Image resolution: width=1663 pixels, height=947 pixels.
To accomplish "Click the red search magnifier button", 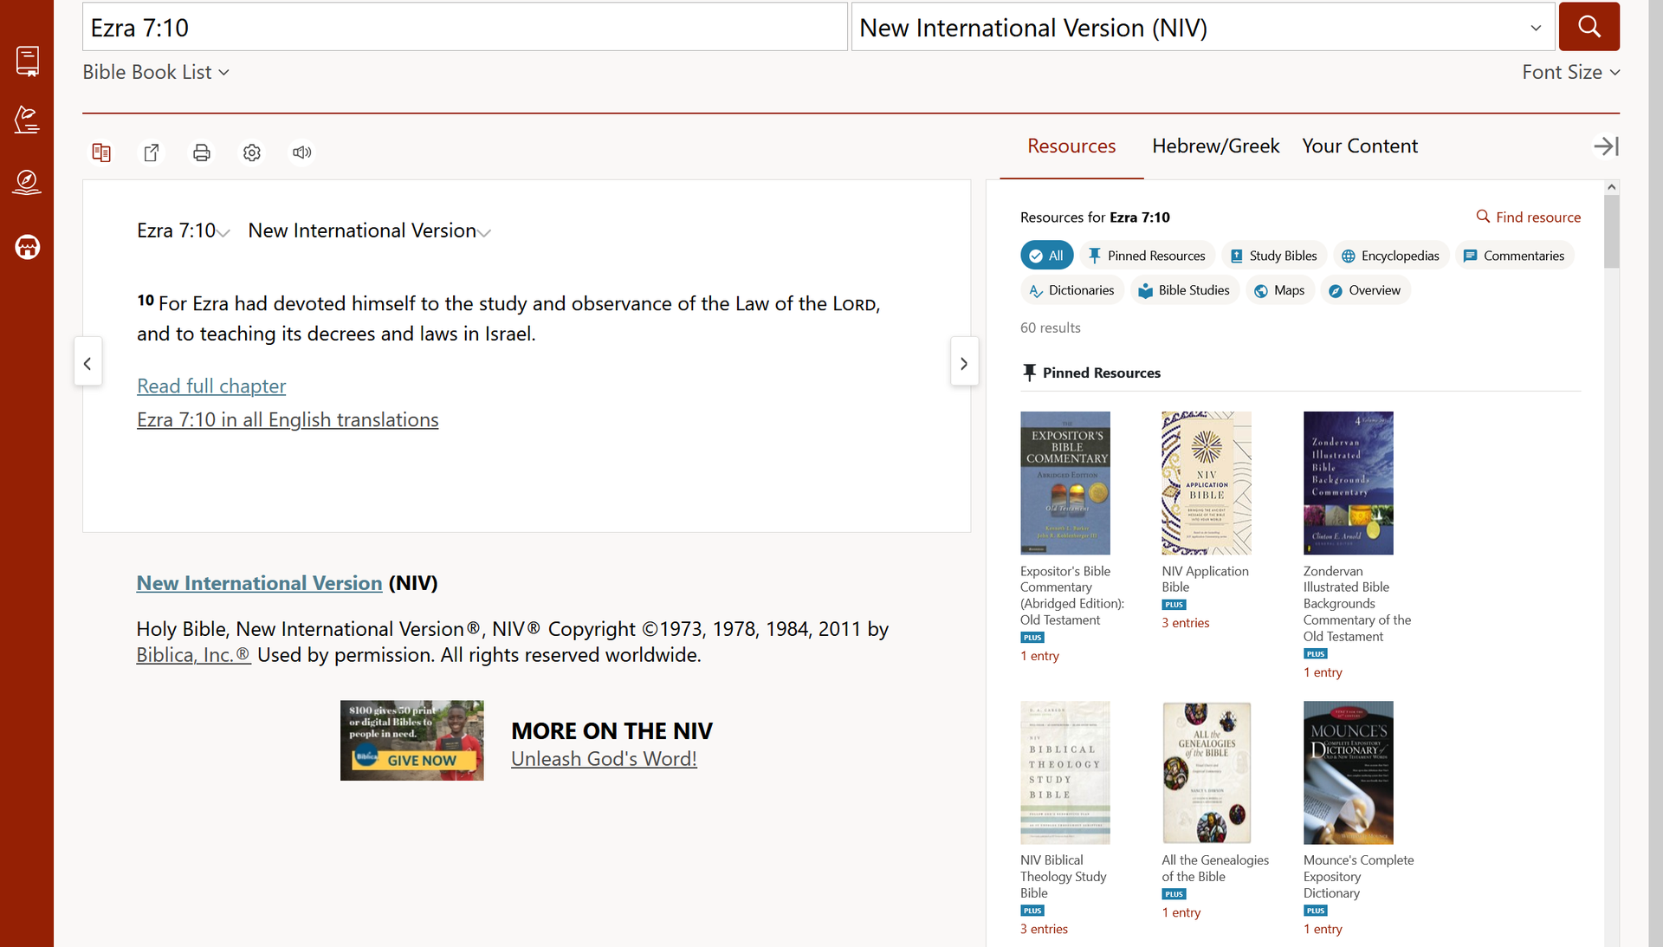I will (x=1589, y=27).
